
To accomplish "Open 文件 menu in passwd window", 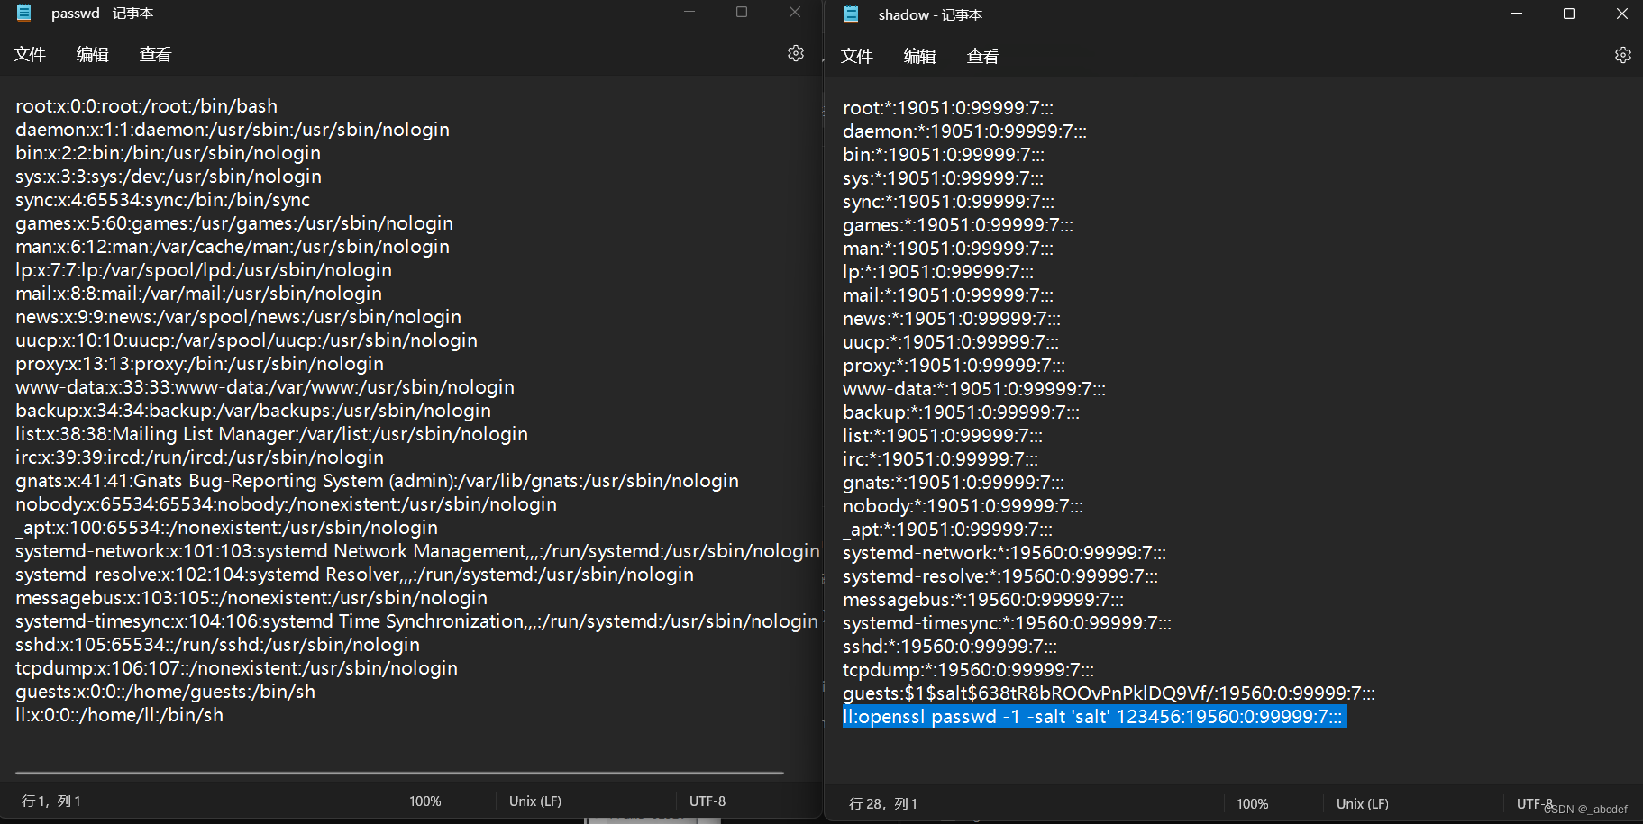I will point(30,54).
